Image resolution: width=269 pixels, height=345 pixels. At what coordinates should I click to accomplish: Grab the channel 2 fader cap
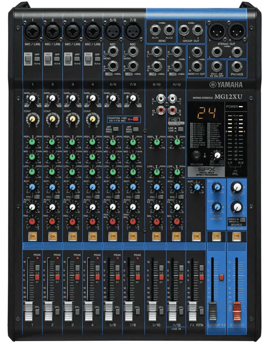tap(49, 310)
